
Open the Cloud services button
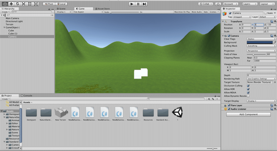click(218, 4)
